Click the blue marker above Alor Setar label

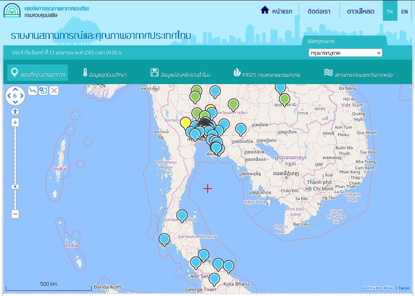coord(196,263)
